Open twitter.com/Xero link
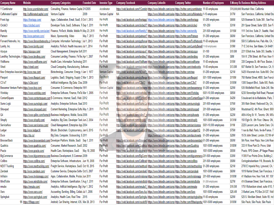Image resolution: width=274 pixels, height=205 pixels. point(185,192)
